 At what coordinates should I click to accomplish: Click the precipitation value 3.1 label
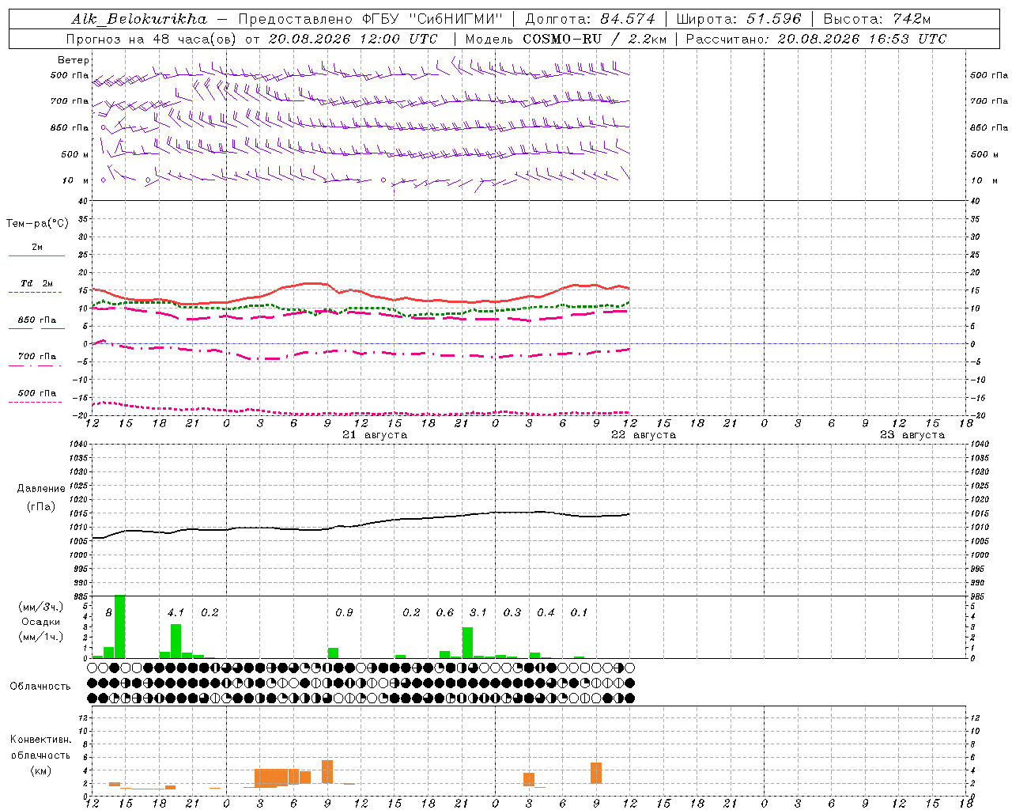point(478,612)
